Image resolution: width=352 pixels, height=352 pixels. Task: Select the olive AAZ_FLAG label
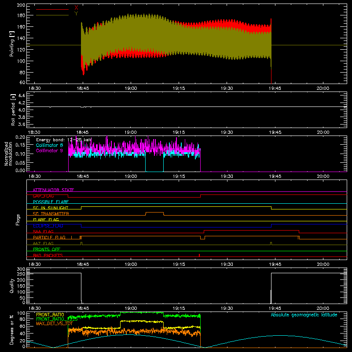pyautogui.click(x=43, y=244)
